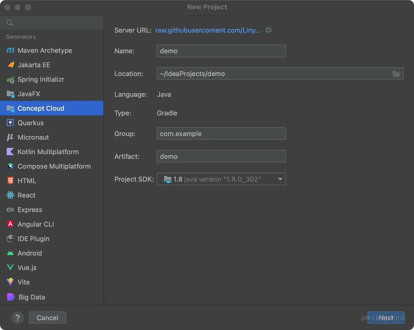
Task: Click the Java language value
Action: click(x=164, y=94)
